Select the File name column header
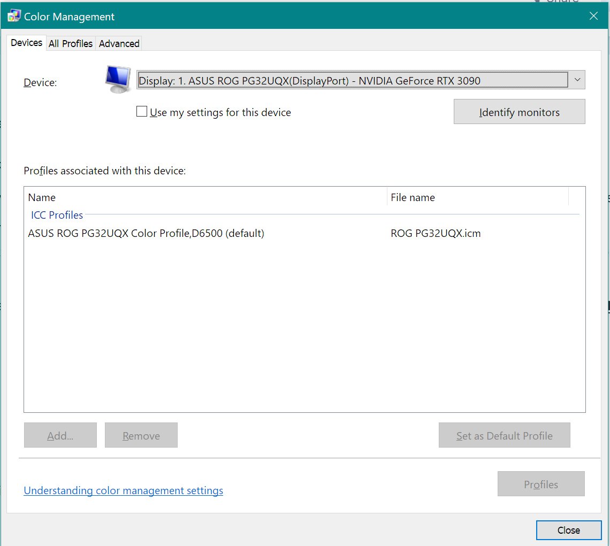Screen dimensions: 610x546 (x=478, y=197)
